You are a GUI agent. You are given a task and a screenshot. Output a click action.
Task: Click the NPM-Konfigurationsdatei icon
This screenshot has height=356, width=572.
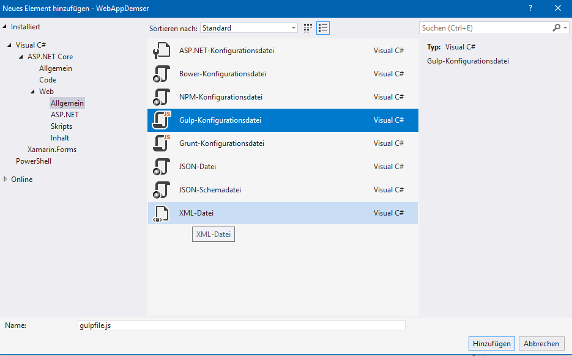pyautogui.click(x=162, y=97)
